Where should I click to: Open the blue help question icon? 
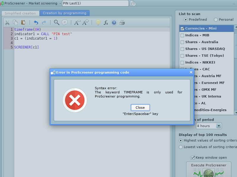pyautogui.click(x=114, y=23)
